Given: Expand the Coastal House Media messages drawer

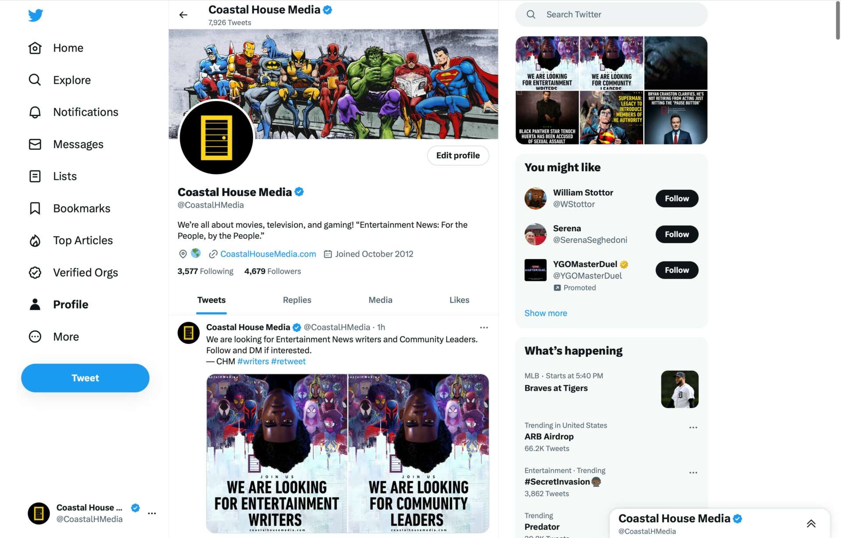Looking at the screenshot, I should coord(811,524).
